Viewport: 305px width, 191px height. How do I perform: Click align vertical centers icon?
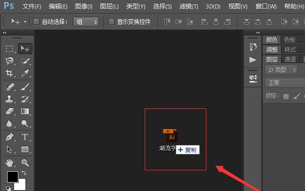[x=179, y=22]
